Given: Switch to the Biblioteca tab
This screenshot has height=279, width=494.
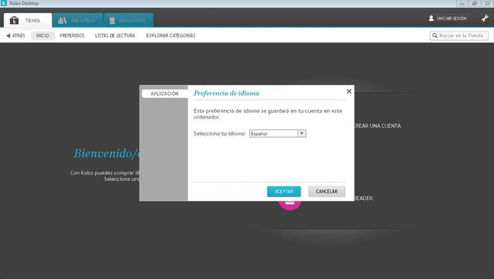Looking at the screenshot, I should click(78, 20).
